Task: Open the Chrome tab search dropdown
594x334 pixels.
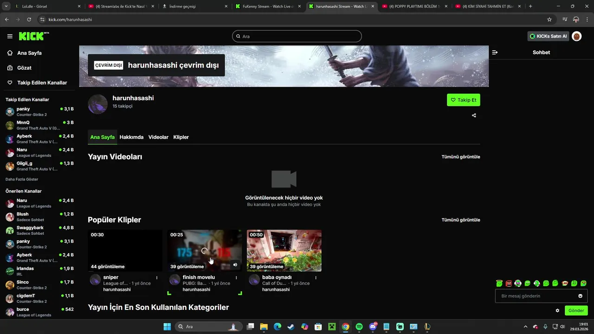Action: coord(6,6)
